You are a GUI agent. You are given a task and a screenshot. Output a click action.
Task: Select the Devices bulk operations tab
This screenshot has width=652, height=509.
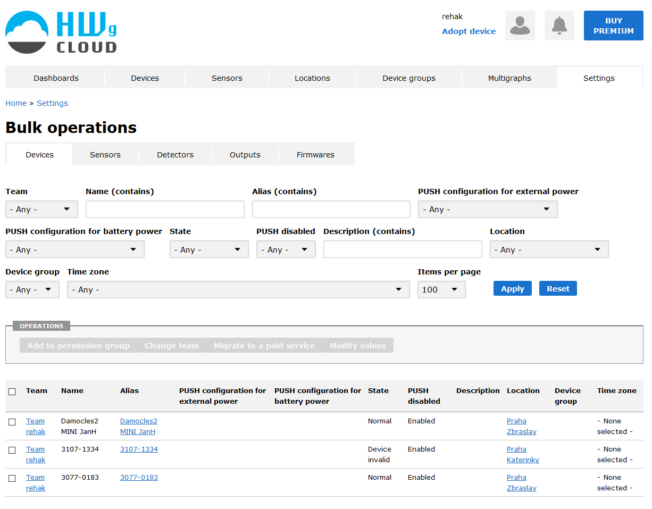click(x=40, y=155)
